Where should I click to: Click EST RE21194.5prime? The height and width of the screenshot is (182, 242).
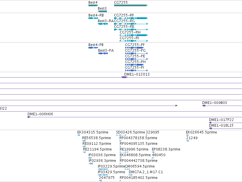click(x=84, y=152)
